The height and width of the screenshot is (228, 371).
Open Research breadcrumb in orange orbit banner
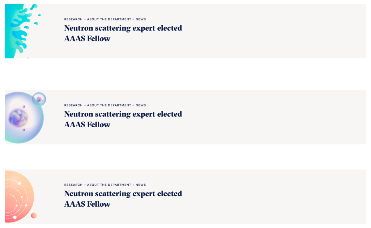pyautogui.click(x=73, y=185)
